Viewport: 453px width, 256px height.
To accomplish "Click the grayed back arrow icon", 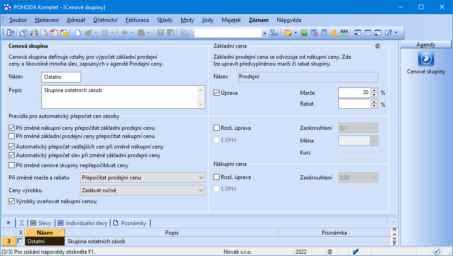I will tap(125, 33).
